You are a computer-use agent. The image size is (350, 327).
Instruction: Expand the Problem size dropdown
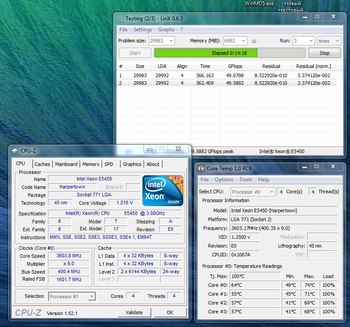171,41
